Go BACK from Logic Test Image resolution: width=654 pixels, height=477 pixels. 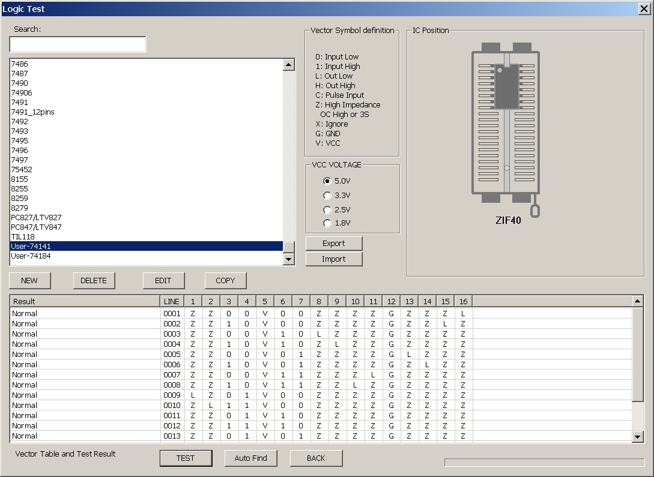(316, 458)
